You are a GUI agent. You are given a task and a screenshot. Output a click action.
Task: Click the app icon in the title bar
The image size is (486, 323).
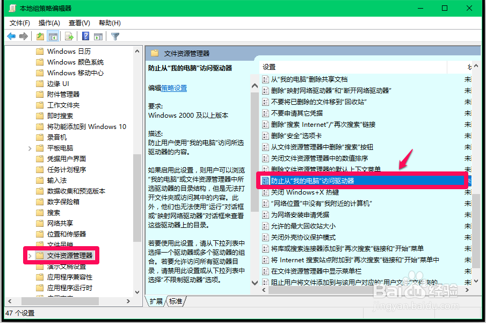pyautogui.click(x=12, y=8)
